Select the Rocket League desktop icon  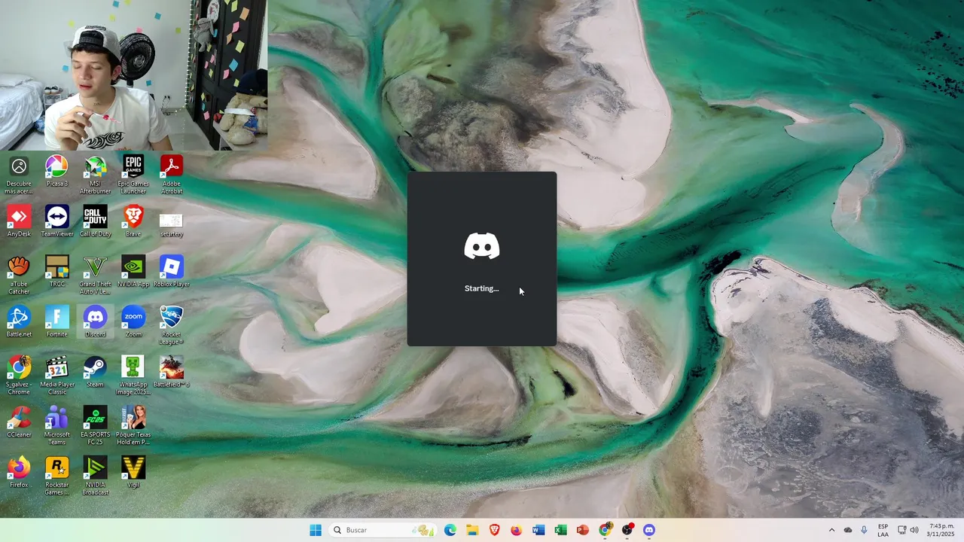[x=172, y=327]
